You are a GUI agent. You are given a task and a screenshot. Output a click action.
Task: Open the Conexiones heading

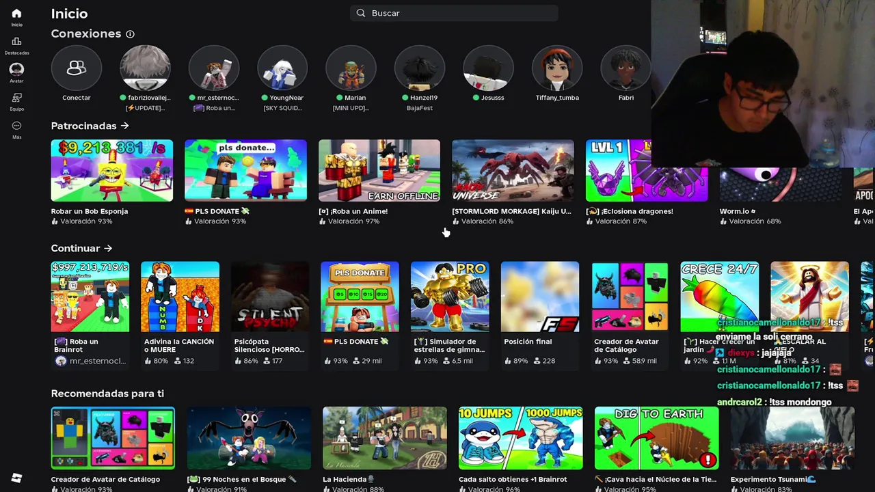click(x=86, y=33)
